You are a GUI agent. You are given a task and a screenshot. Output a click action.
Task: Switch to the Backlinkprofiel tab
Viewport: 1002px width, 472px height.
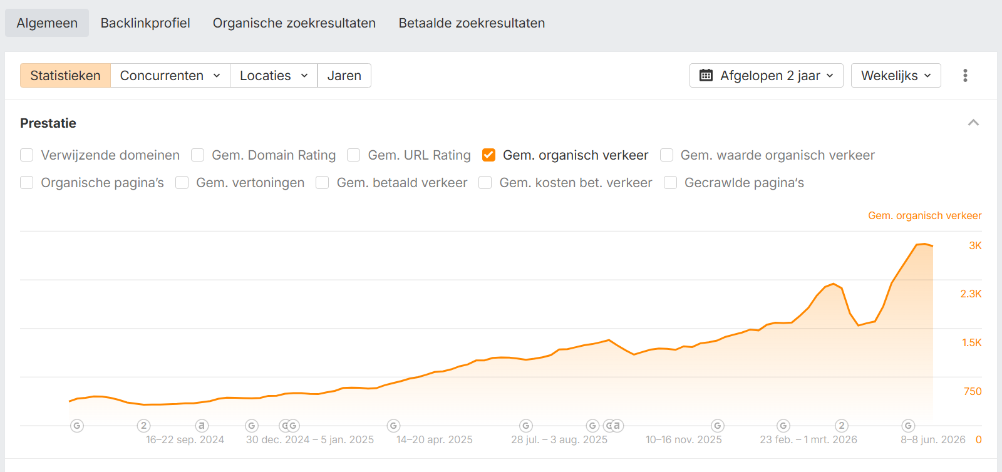coord(145,23)
